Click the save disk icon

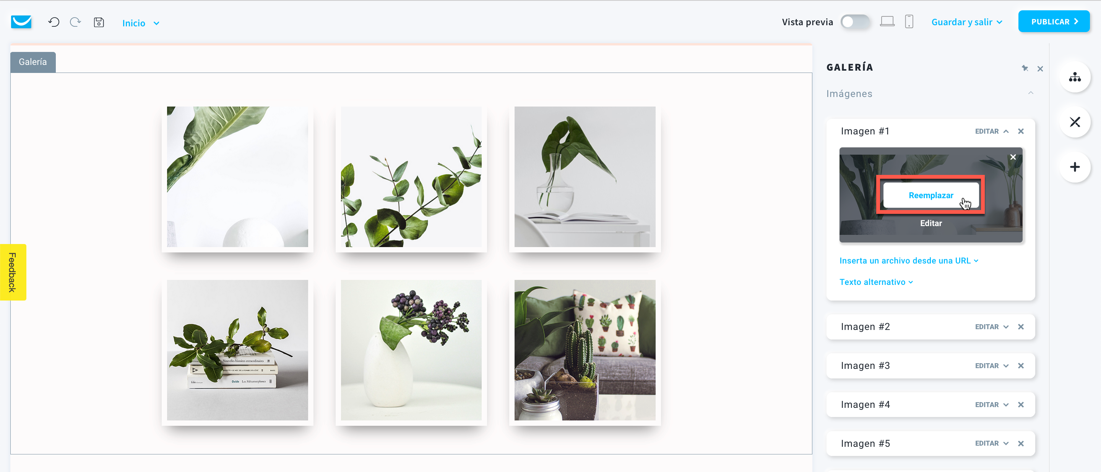click(x=99, y=22)
